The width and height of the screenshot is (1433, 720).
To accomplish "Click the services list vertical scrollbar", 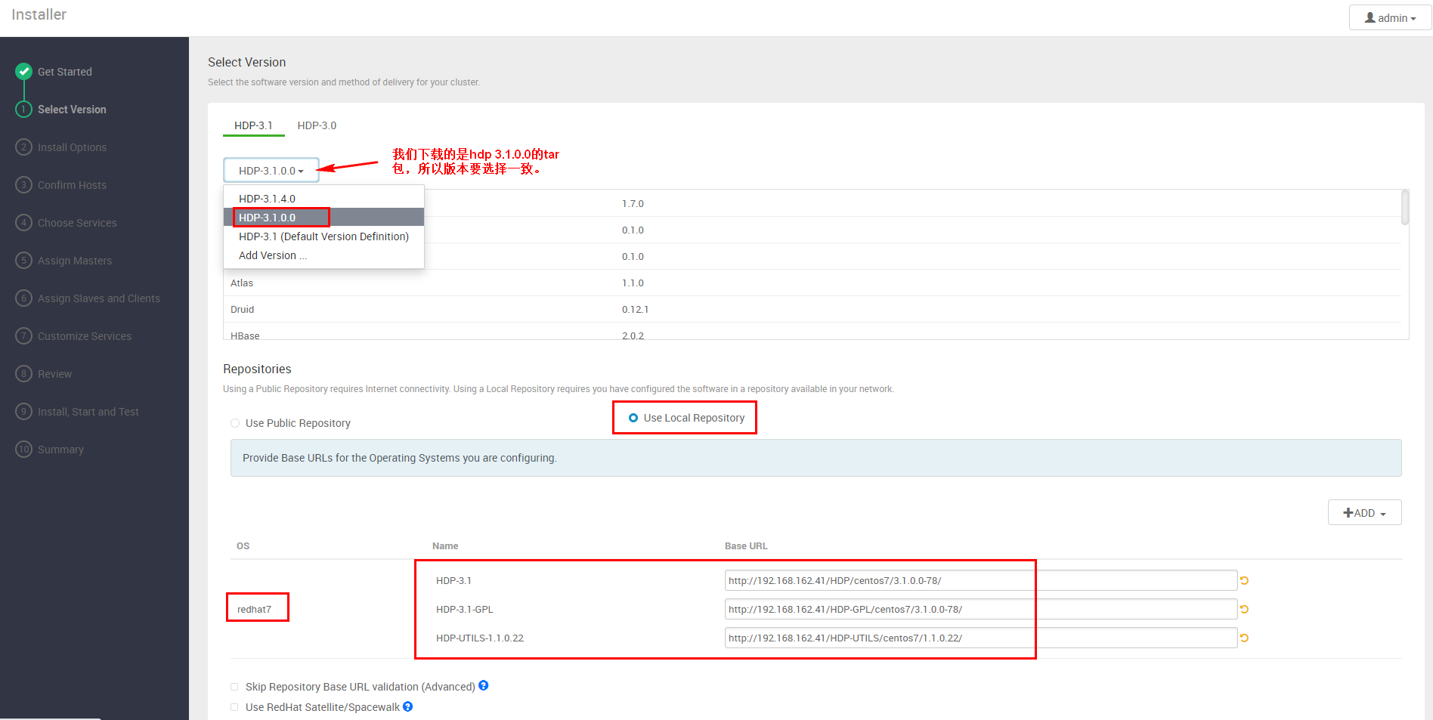I will click(x=1404, y=208).
